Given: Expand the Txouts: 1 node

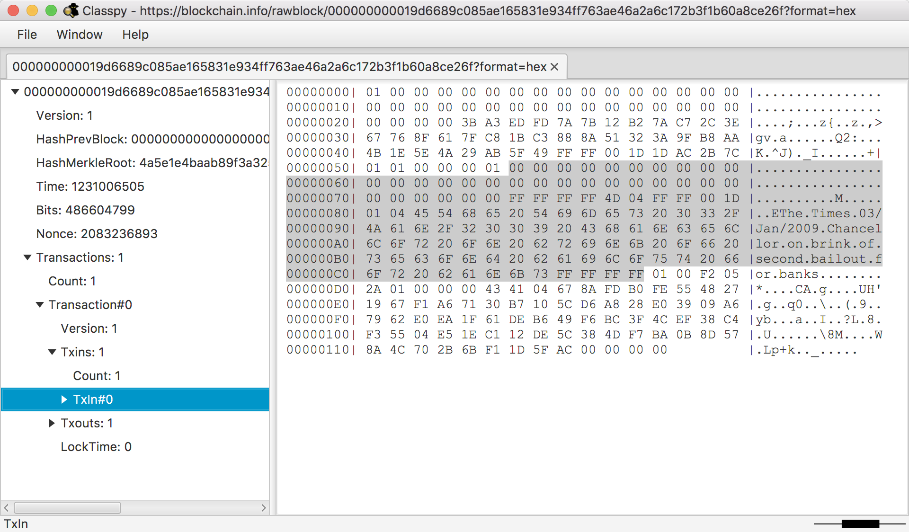Looking at the screenshot, I should (x=52, y=423).
